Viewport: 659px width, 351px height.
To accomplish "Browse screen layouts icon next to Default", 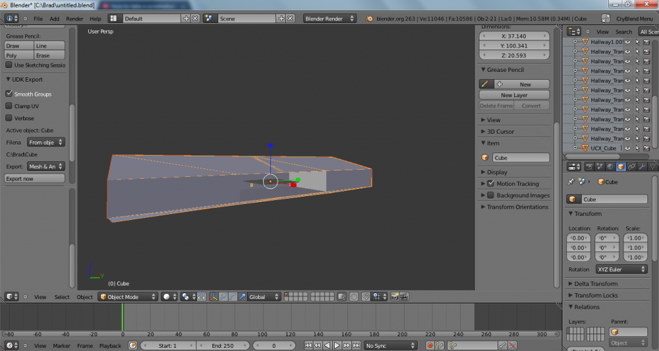I will (x=113, y=19).
